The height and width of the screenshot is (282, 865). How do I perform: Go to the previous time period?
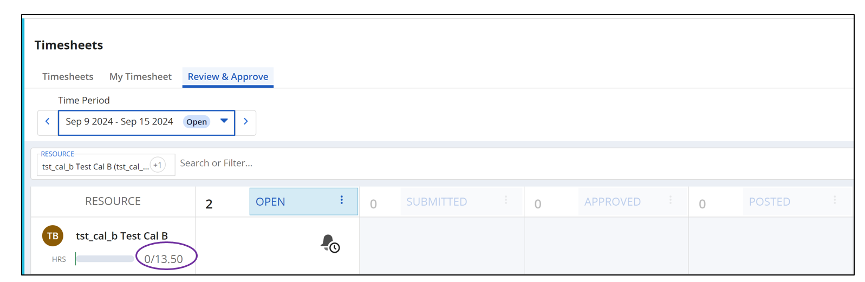coord(48,122)
